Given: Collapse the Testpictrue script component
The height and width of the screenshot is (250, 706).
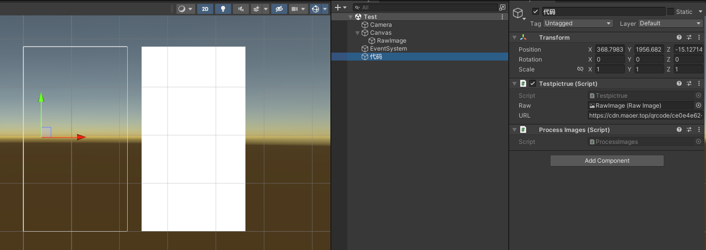Looking at the screenshot, I should pyautogui.click(x=514, y=84).
